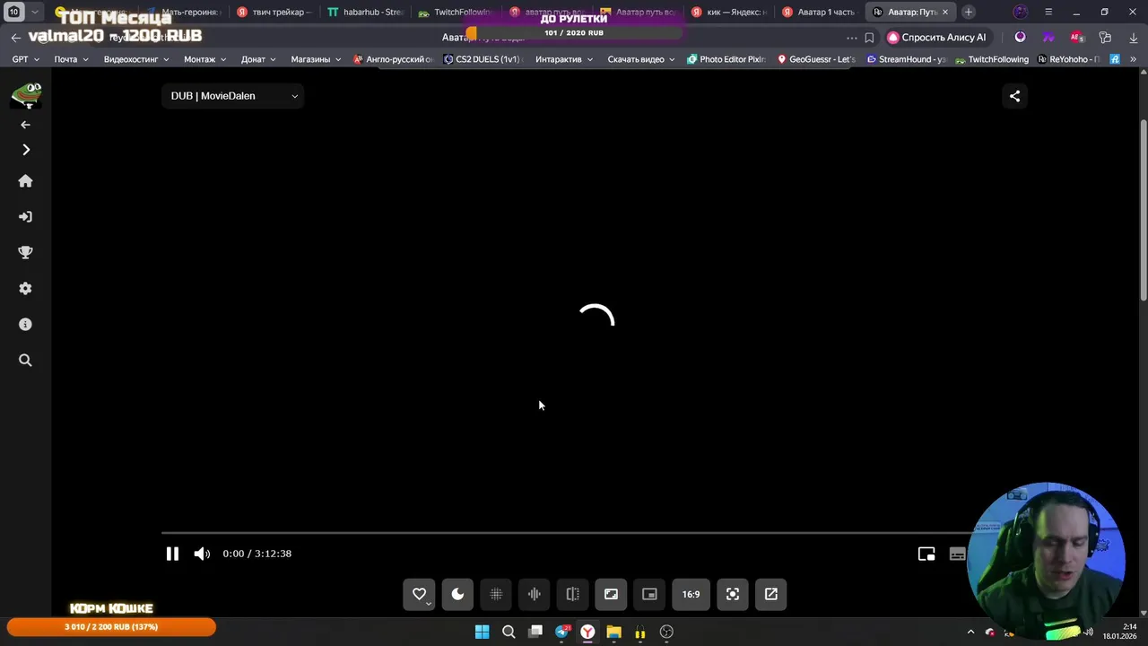Open the sidebar login icon
The height and width of the screenshot is (646, 1148).
click(x=25, y=217)
